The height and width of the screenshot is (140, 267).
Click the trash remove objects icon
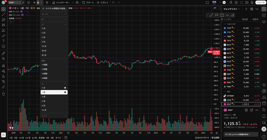click(x=3, y=94)
